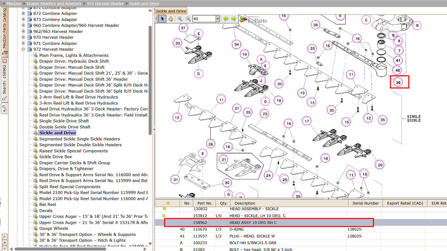Click the page icon beside Drapers, Drive & Tightener
The image size is (447, 251).
pyautogui.click(x=35, y=169)
